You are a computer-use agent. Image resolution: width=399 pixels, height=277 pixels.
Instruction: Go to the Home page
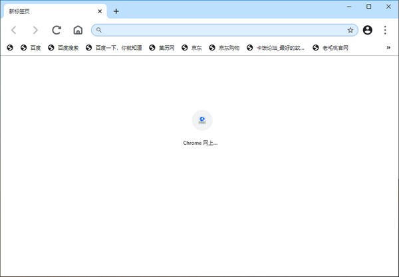click(78, 30)
